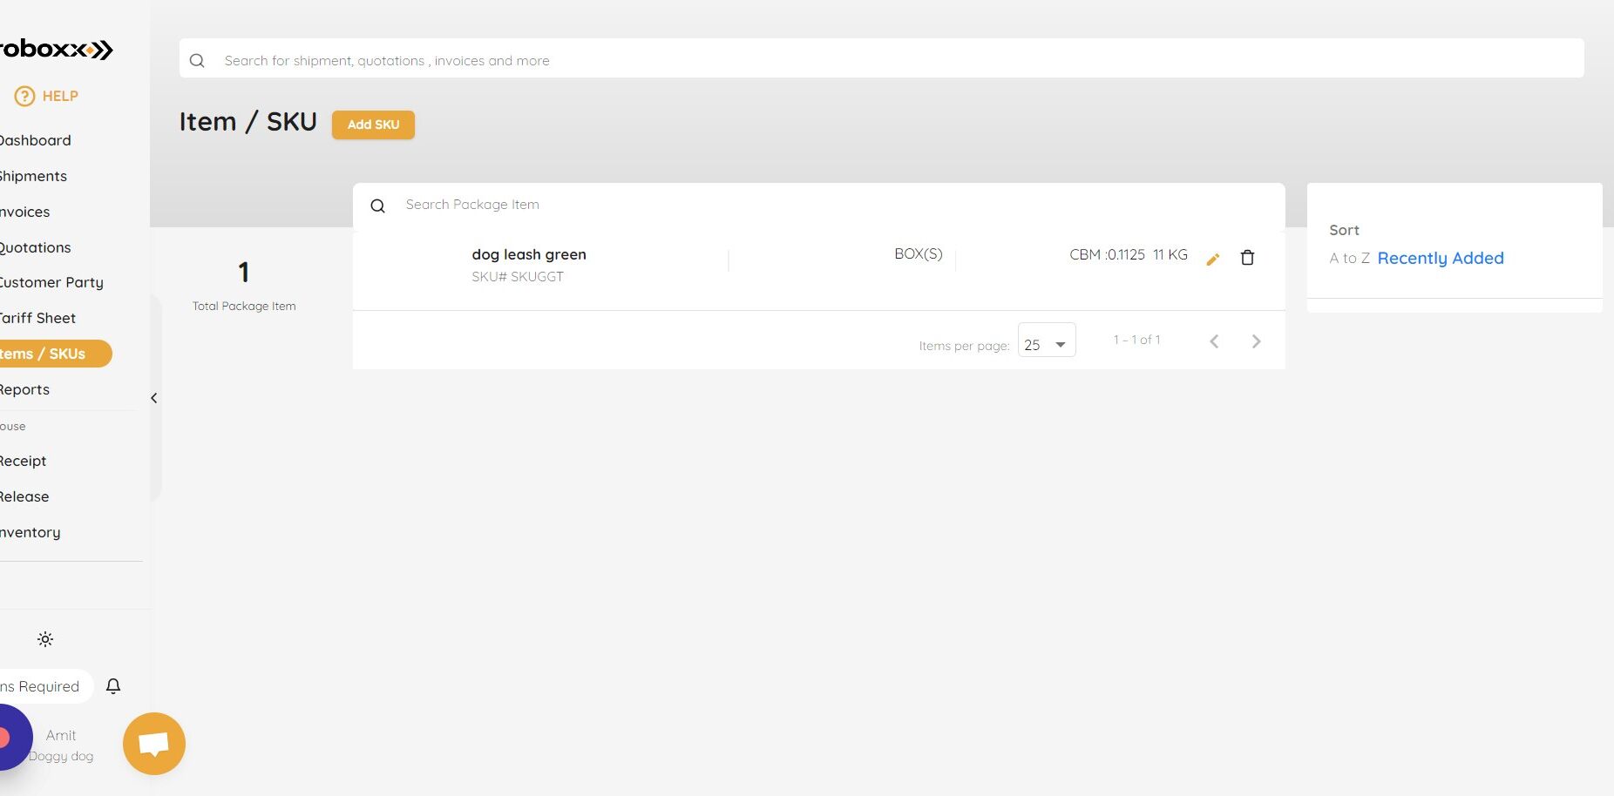Image resolution: width=1614 pixels, height=796 pixels.
Task: Focus the global shipment search field
Action: point(881,58)
